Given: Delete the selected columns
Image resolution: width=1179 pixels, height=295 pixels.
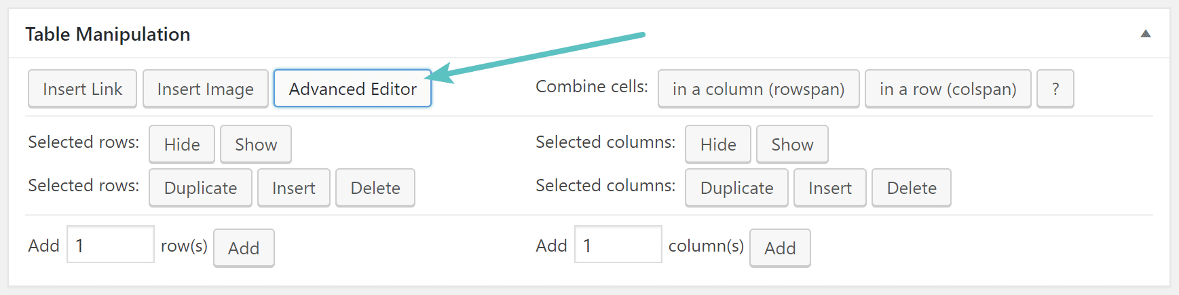Looking at the screenshot, I should pos(911,188).
